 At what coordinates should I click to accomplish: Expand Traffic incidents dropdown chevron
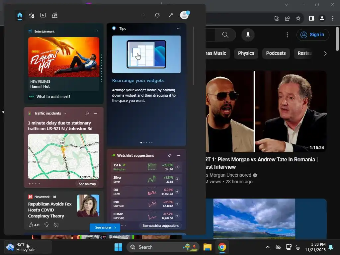click(65, 114)
